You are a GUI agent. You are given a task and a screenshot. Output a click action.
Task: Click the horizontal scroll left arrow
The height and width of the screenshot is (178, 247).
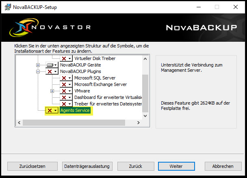(x=19, y=122)
